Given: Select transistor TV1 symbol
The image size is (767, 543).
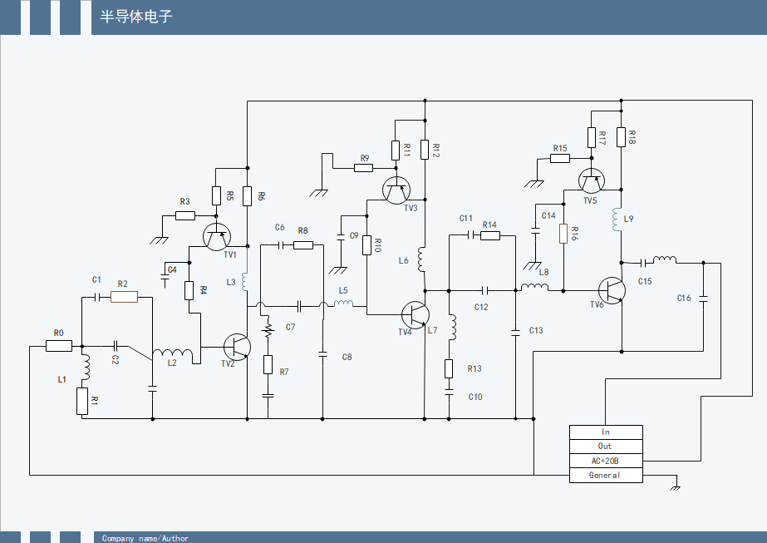Looking at the screenshot, I should pos(216,236).
